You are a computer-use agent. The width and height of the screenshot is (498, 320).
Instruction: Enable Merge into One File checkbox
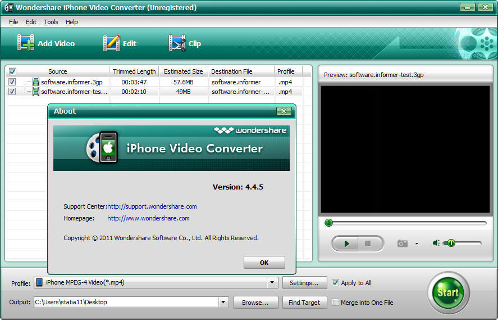335,303
